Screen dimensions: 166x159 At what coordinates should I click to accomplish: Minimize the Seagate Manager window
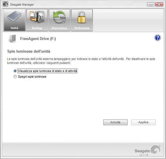(x=151, y=5)
